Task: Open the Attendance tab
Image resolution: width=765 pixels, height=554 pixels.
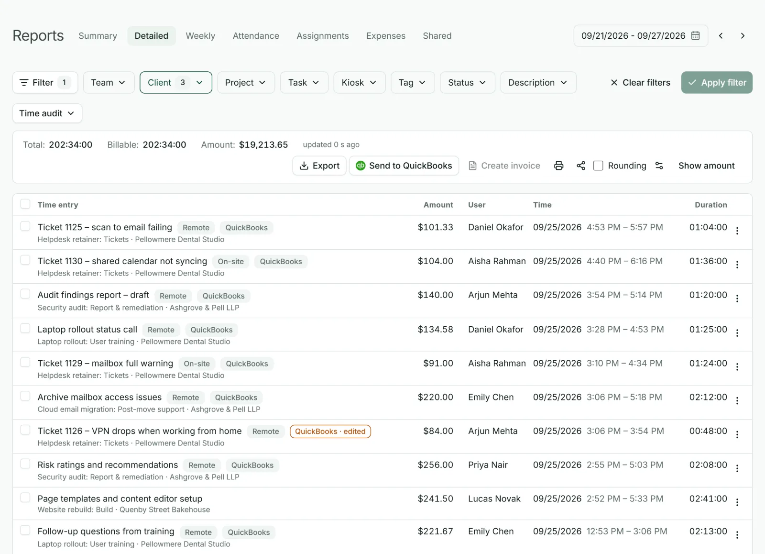Action: 256,36
